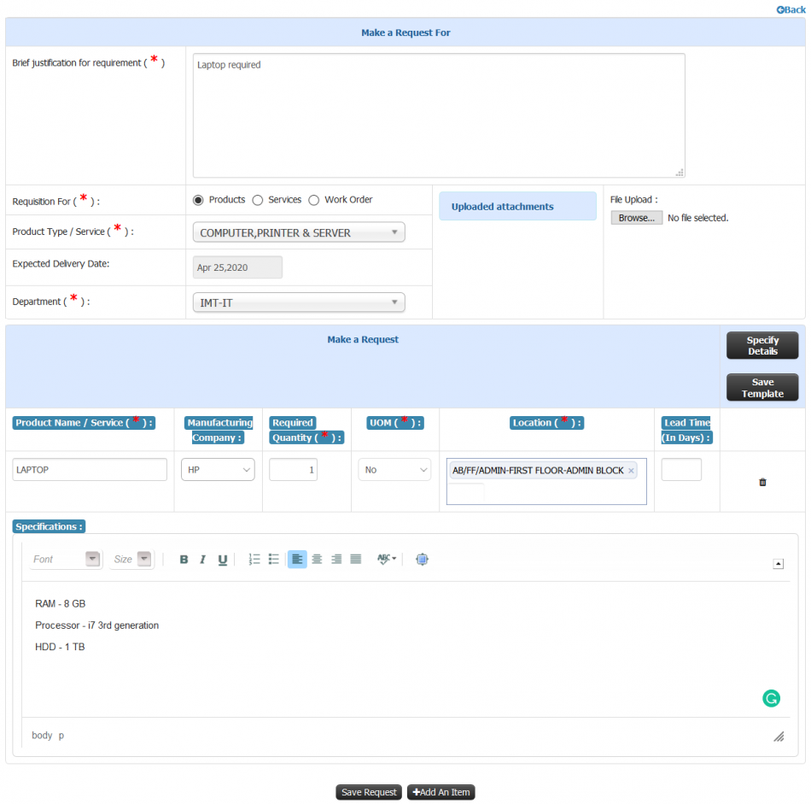811x804 pixels.
Task: Open Product Type COMPUTER,PRINTER & SERVER dropdown
Action: 299,232
